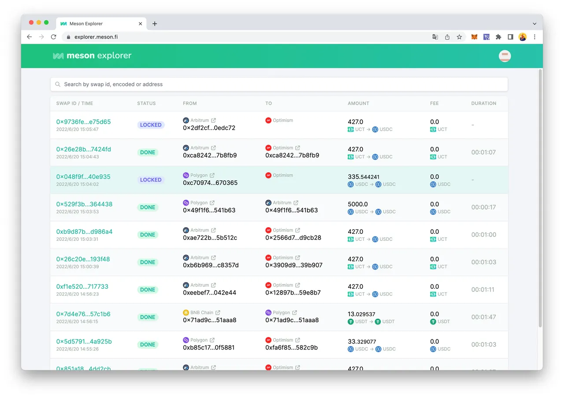Open Arbitrum external link in row 0xf1e520...717733
The width and height of the screenshot is (564, 398).
tap(214, 285)
